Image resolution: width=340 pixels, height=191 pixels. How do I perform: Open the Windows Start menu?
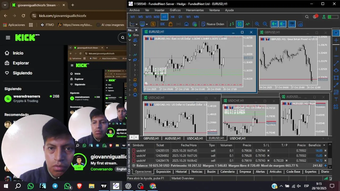(x=6, y=186)
